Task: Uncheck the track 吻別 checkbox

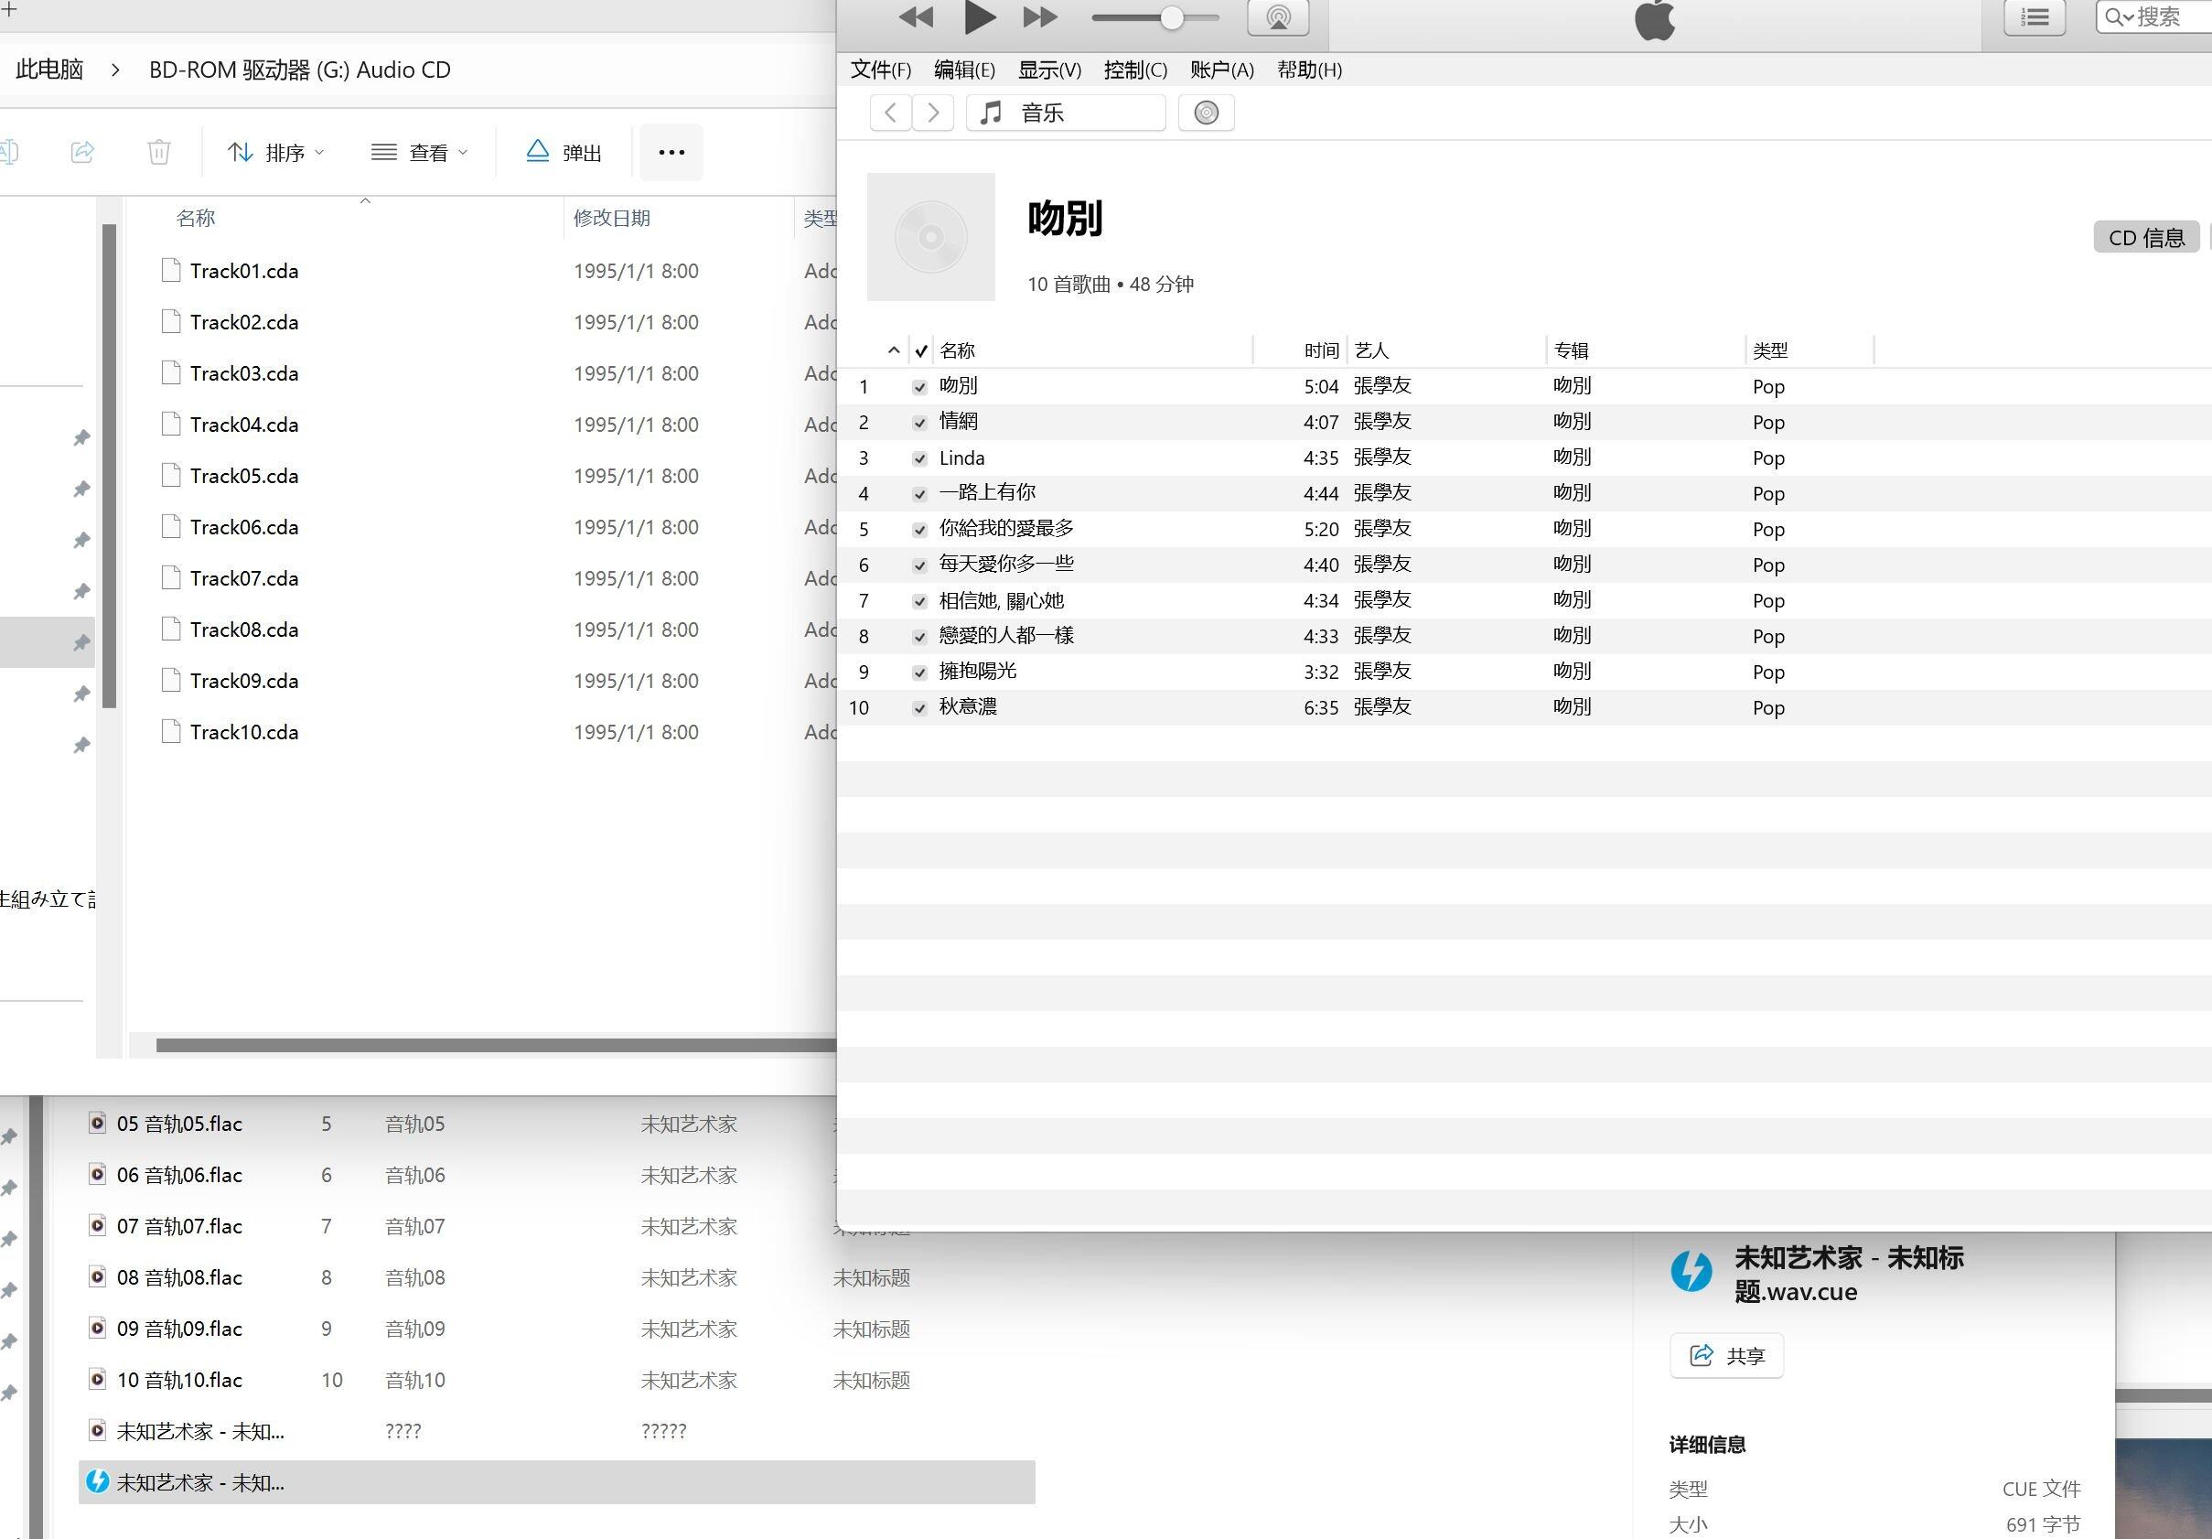Action: 920,387
